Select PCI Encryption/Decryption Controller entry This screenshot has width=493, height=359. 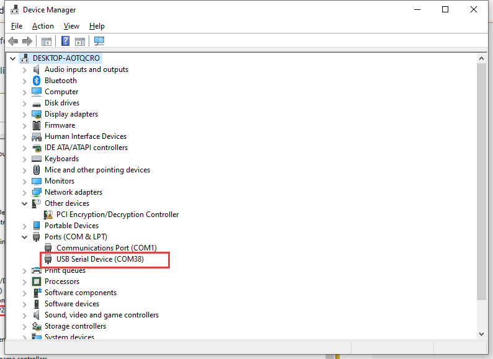coord(117,215)
